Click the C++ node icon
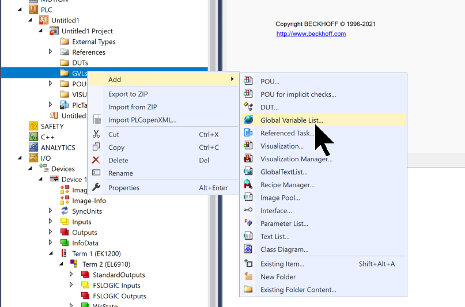This screenshot has height=307, width=465. [33, 137]
